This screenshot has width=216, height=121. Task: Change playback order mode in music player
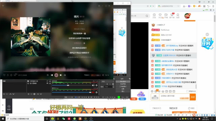47,75
